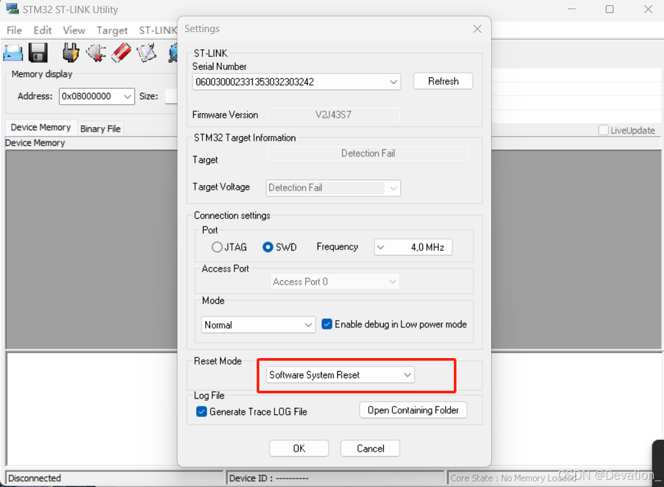Click the Target Detection Fail field
Image resolution: width=664 pixels, height=487 pixels.
(367, 153)
